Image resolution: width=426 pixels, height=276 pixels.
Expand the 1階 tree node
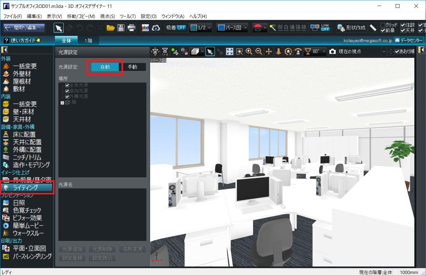point(62,102)
